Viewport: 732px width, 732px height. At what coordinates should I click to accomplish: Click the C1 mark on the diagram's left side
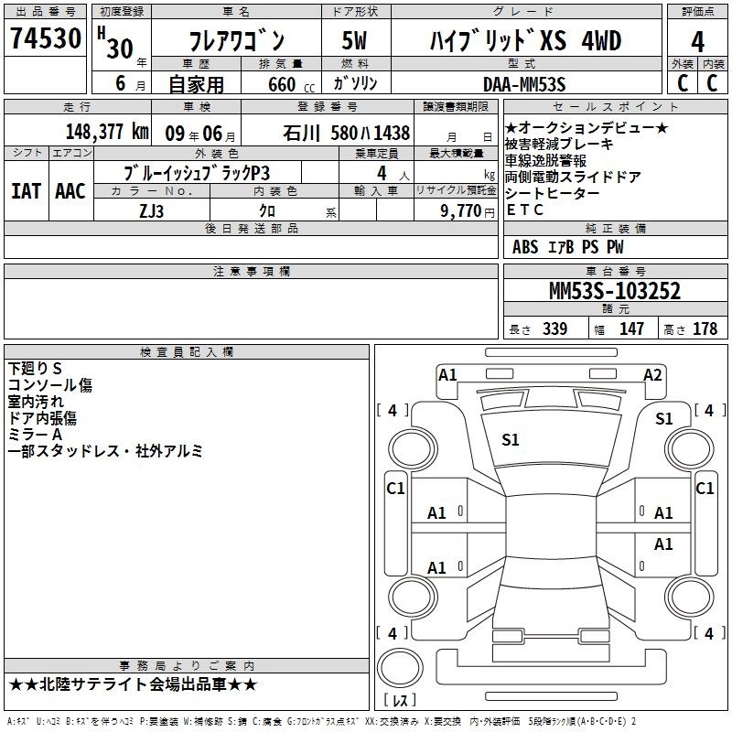tap(395, 489)
